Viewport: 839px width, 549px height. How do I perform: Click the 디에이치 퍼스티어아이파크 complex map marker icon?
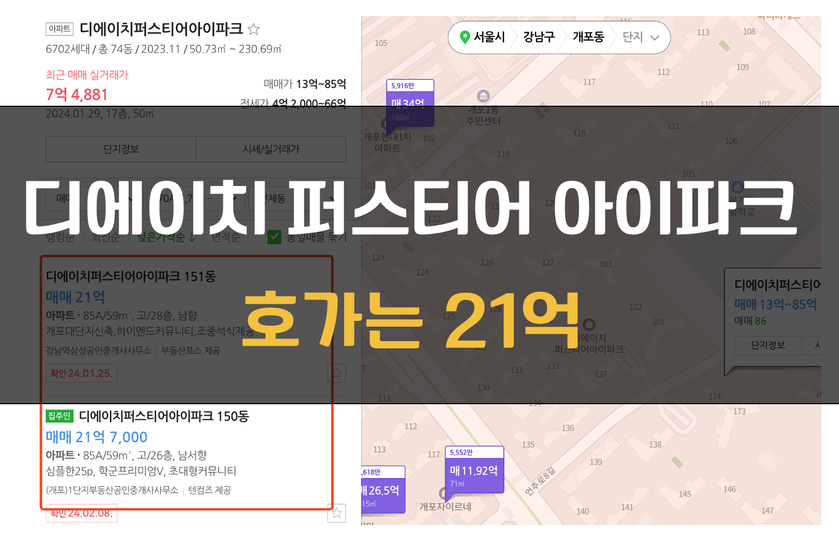click(589, 325)
